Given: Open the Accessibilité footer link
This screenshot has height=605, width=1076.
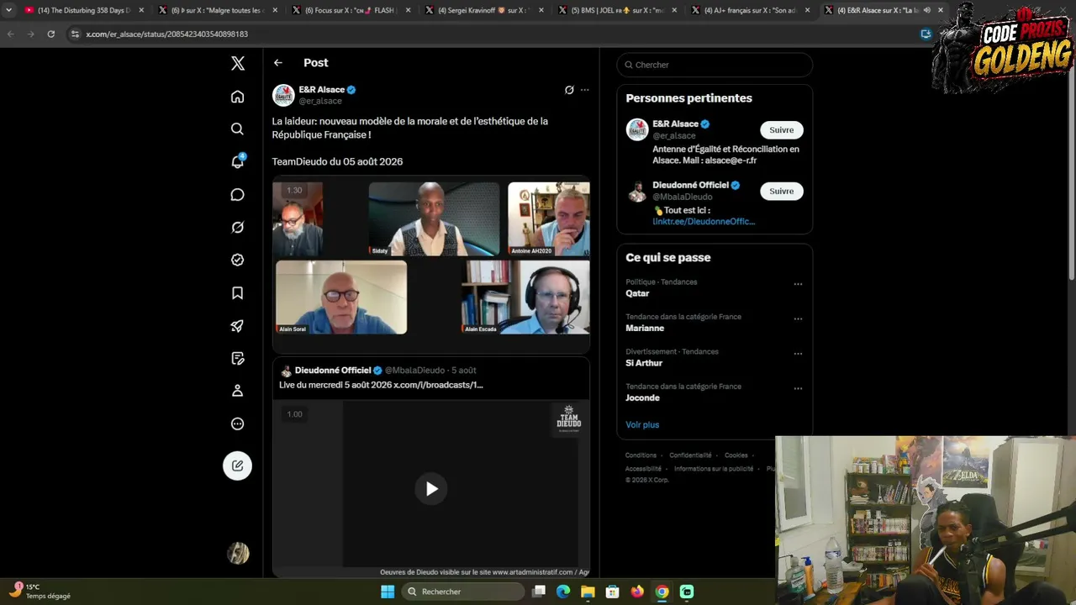Looking at the screenshot, I should pyautogui.click(x=643, y=469).
